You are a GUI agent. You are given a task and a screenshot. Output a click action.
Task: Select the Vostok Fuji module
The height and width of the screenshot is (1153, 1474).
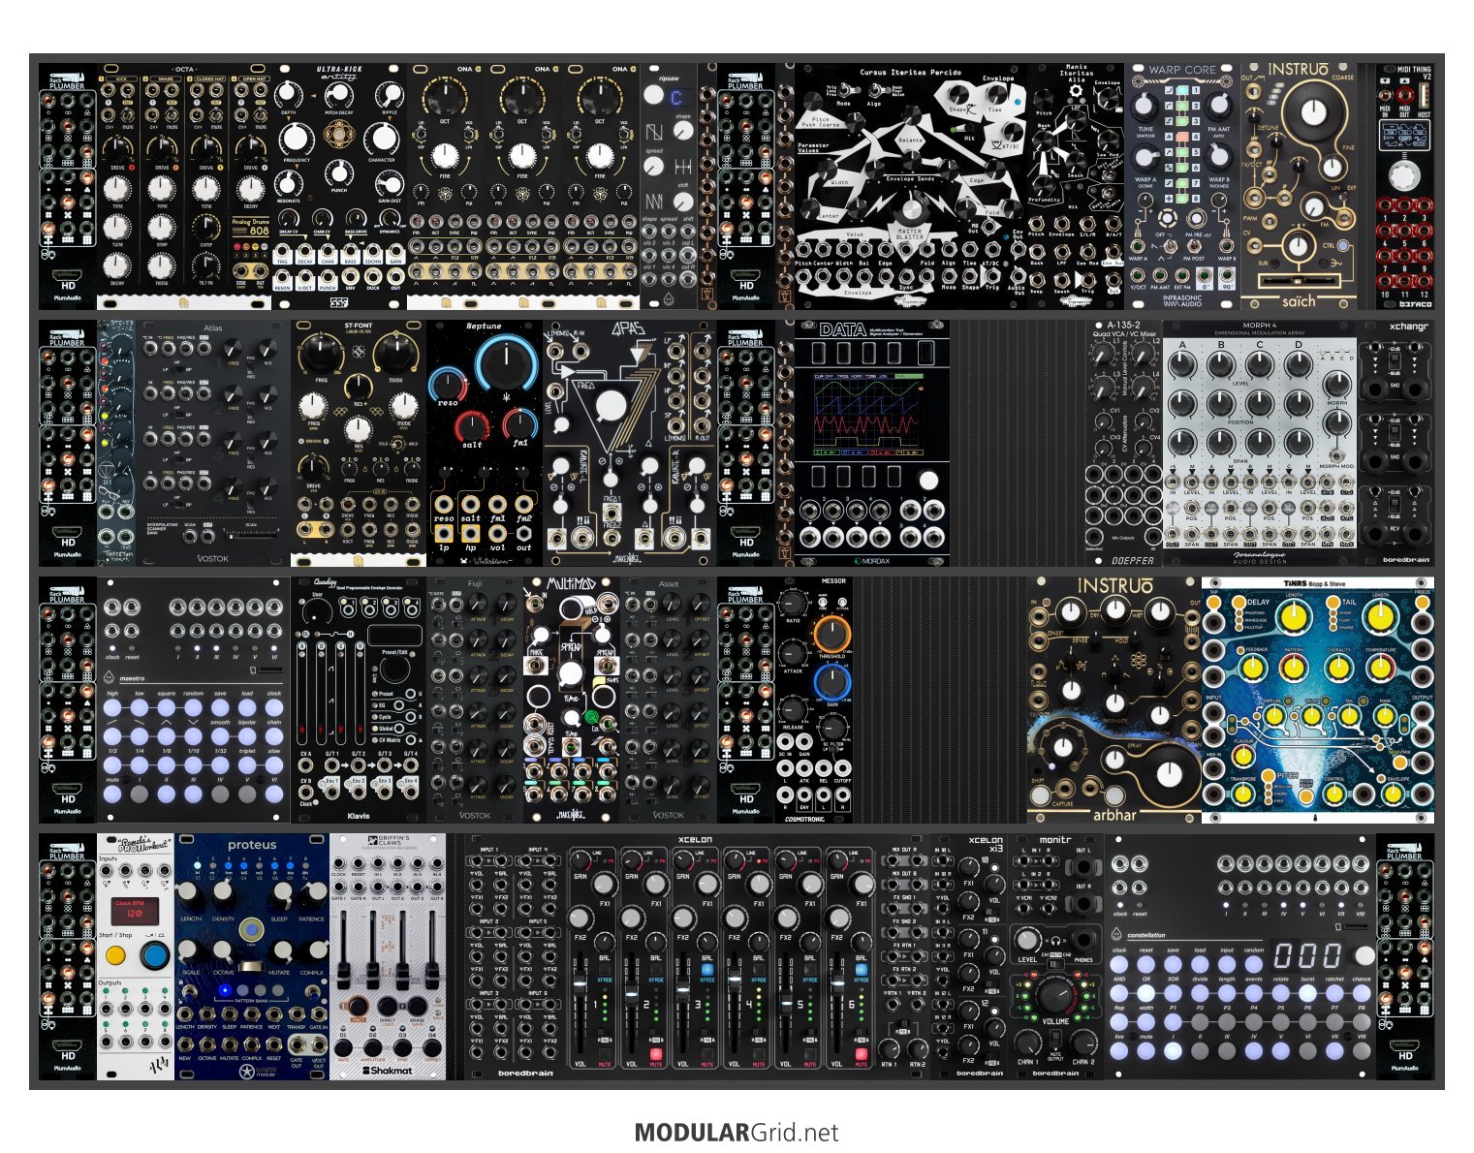475,700
